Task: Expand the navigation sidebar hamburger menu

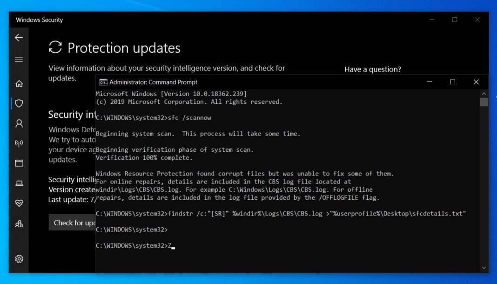Action: point(19,60)
